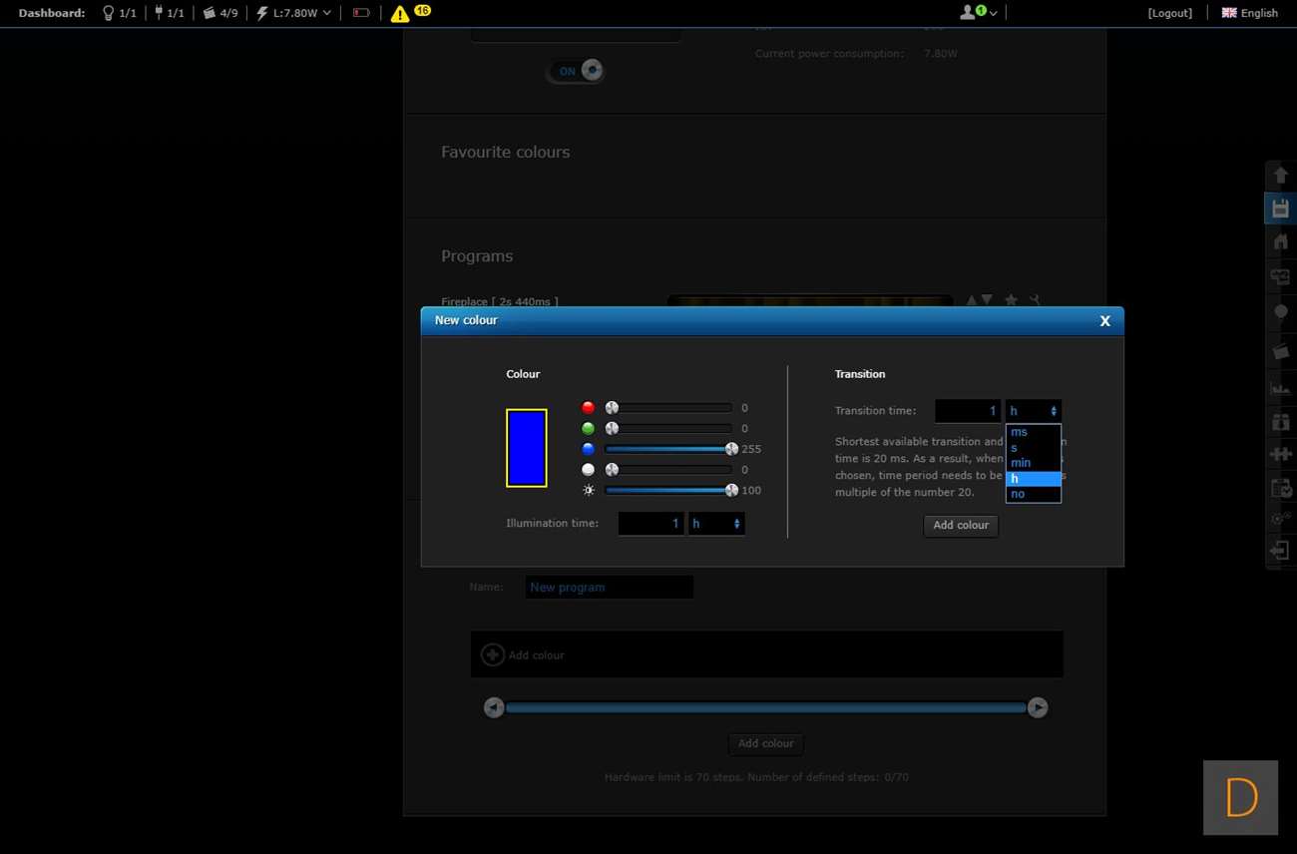Click the save floppy disk sidebar icon

click(x=1280, y=209)
